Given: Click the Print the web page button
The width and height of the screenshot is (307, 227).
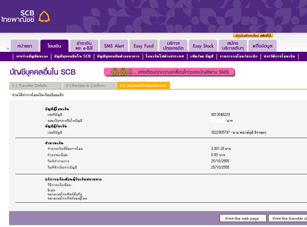Looking at the screenshot, I should click(243, 218).
